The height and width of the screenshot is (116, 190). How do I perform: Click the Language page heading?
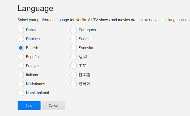point(35,9)
